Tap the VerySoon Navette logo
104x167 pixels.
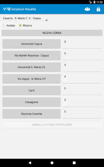tap(20, 9)
